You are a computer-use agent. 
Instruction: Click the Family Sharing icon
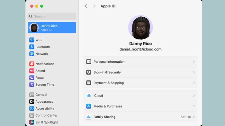tap(88, 117)
